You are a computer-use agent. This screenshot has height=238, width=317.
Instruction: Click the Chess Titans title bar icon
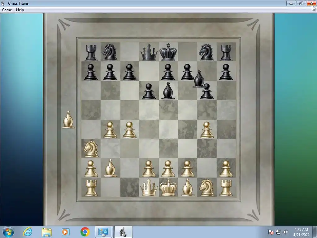click(3, 3)
